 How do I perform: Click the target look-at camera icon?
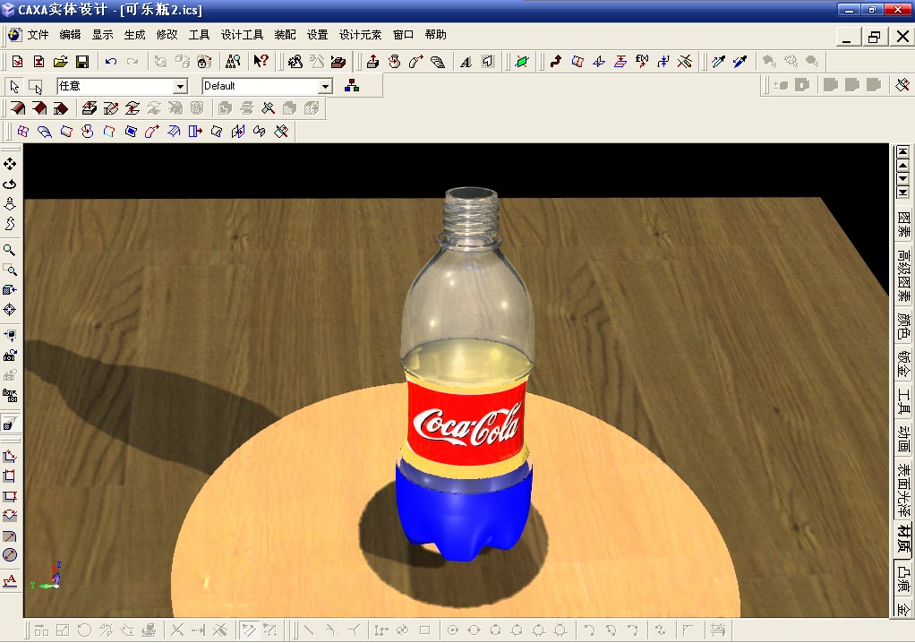click(10, 309)
